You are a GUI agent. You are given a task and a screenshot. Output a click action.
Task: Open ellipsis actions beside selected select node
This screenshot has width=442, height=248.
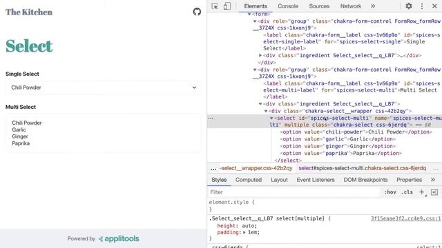coord(211,118)
